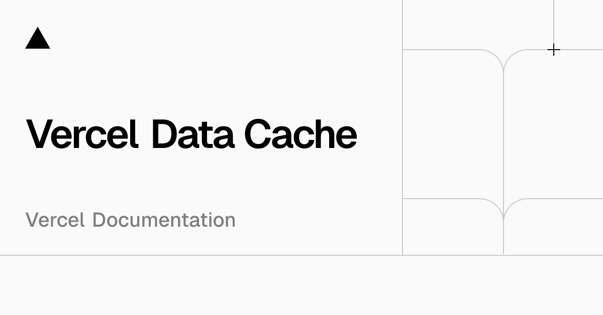Click the plus crosshair marker
Image resolution: width=603 pixels, height=315 pixels.
coord(553,50)
